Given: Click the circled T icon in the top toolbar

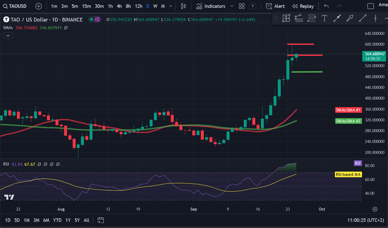Looking at the screenshot, I should coord(253,6).
